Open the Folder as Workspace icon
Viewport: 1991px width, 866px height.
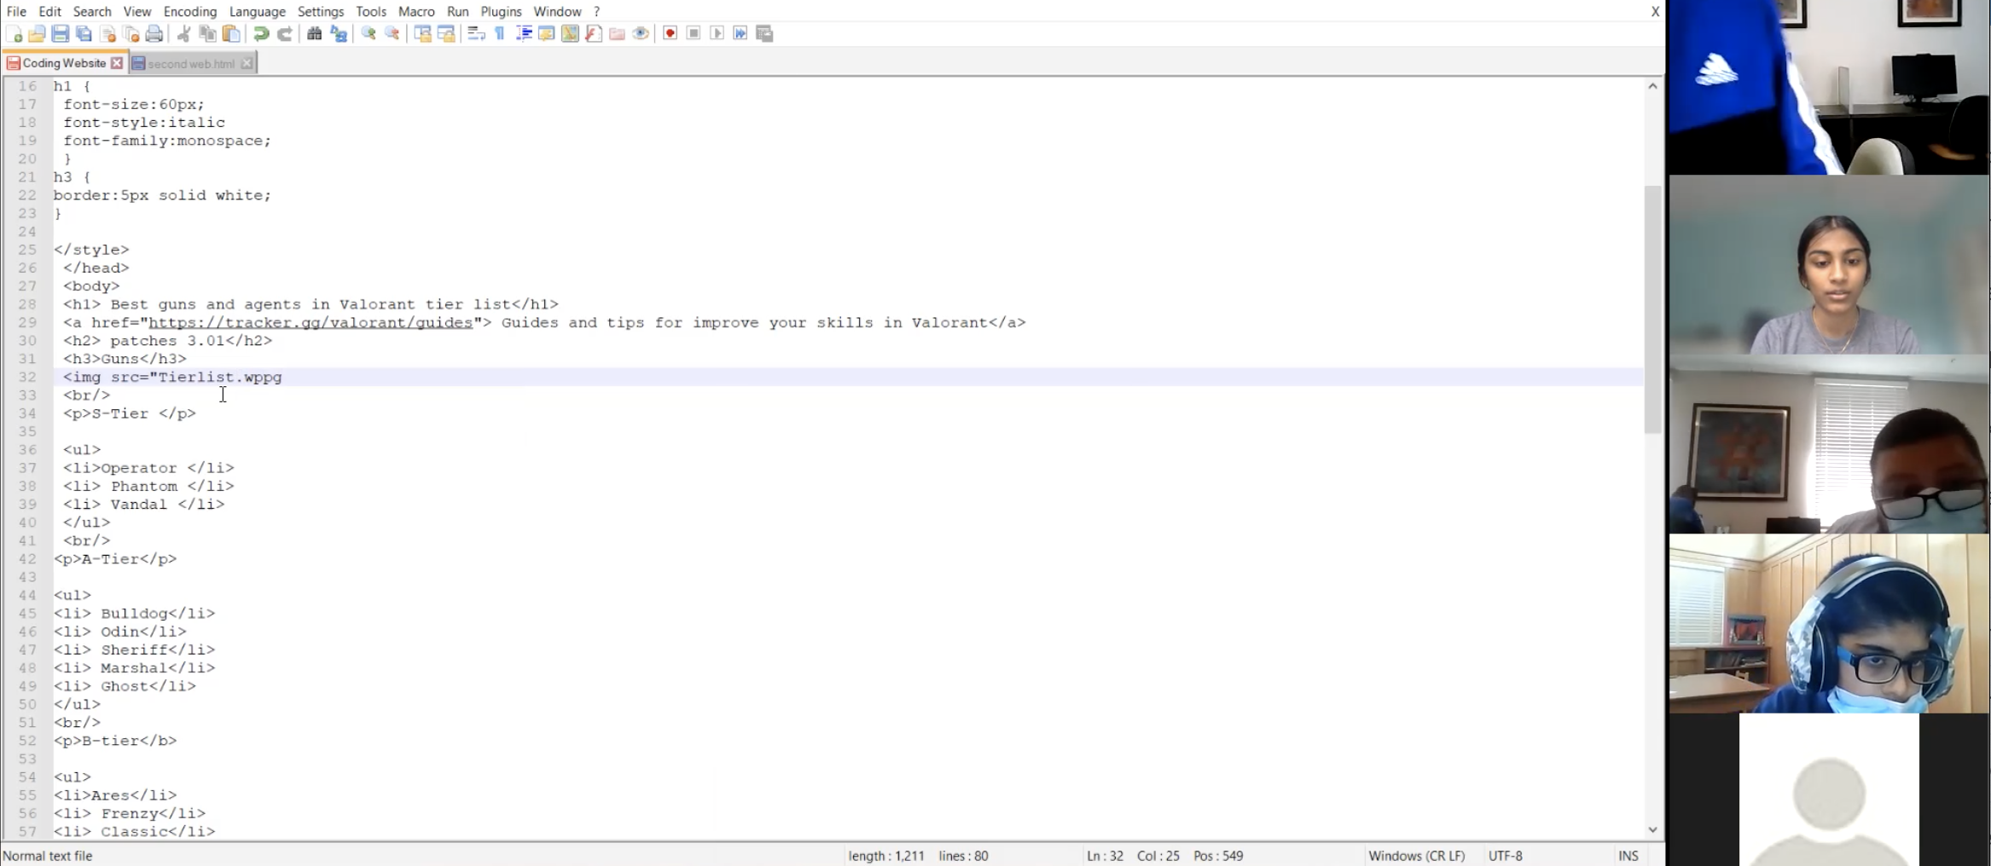tap(617, 33)
